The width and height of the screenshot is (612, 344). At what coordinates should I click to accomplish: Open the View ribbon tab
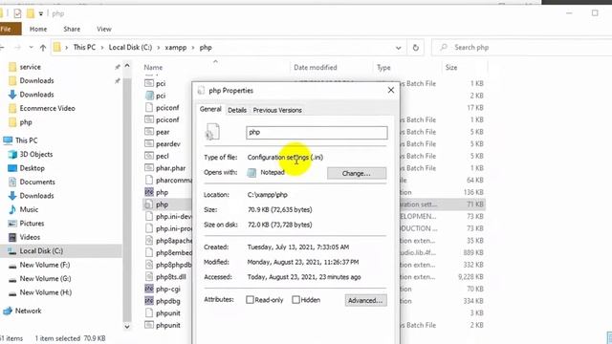(104, 29)
